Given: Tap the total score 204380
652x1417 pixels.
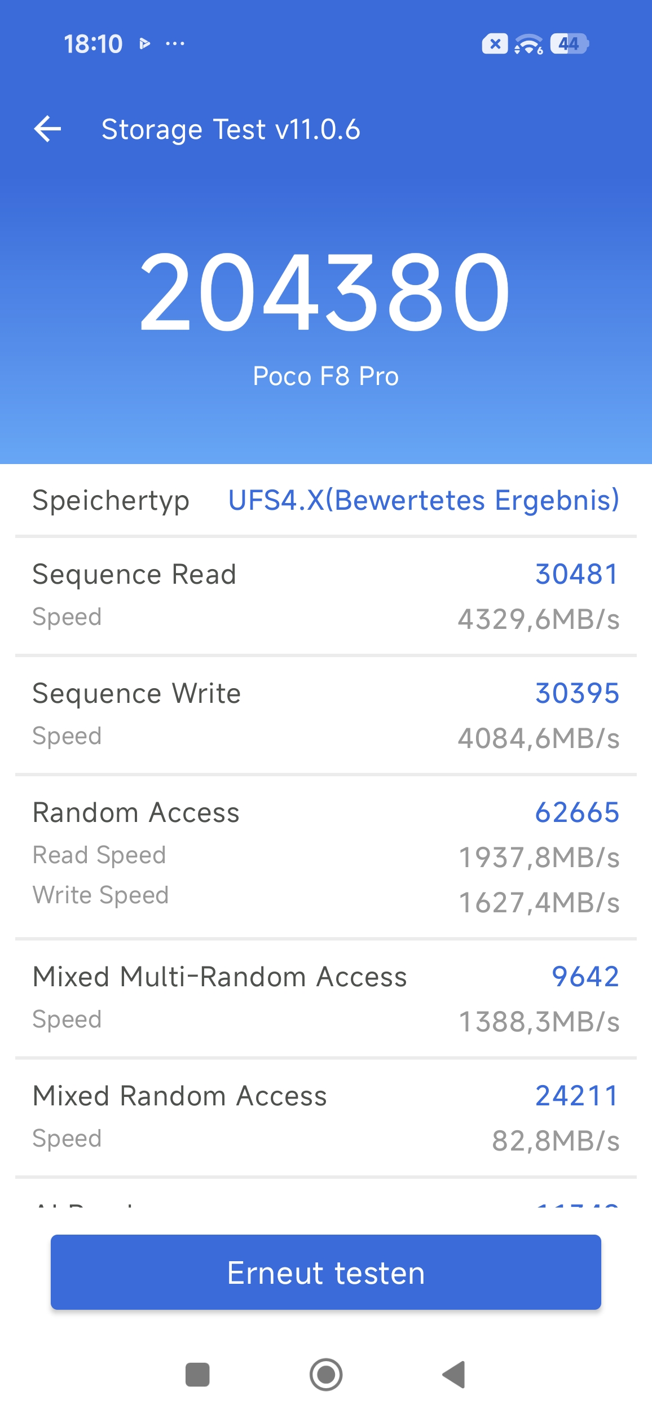Looking at the screenshot, I should pyautogui.click(x=325, y=292).
